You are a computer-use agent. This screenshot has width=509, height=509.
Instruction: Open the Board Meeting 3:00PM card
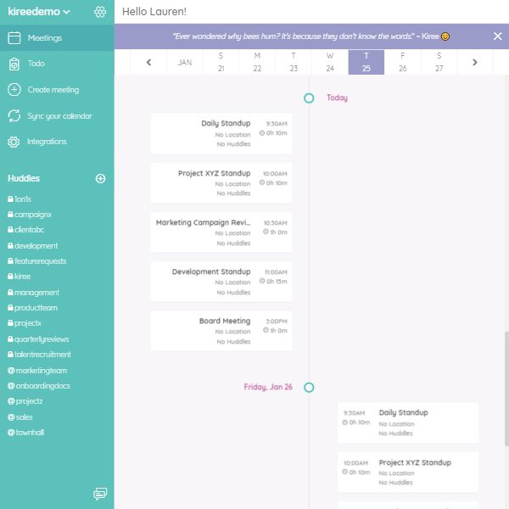pyautogui.click(x=221, y=331)
